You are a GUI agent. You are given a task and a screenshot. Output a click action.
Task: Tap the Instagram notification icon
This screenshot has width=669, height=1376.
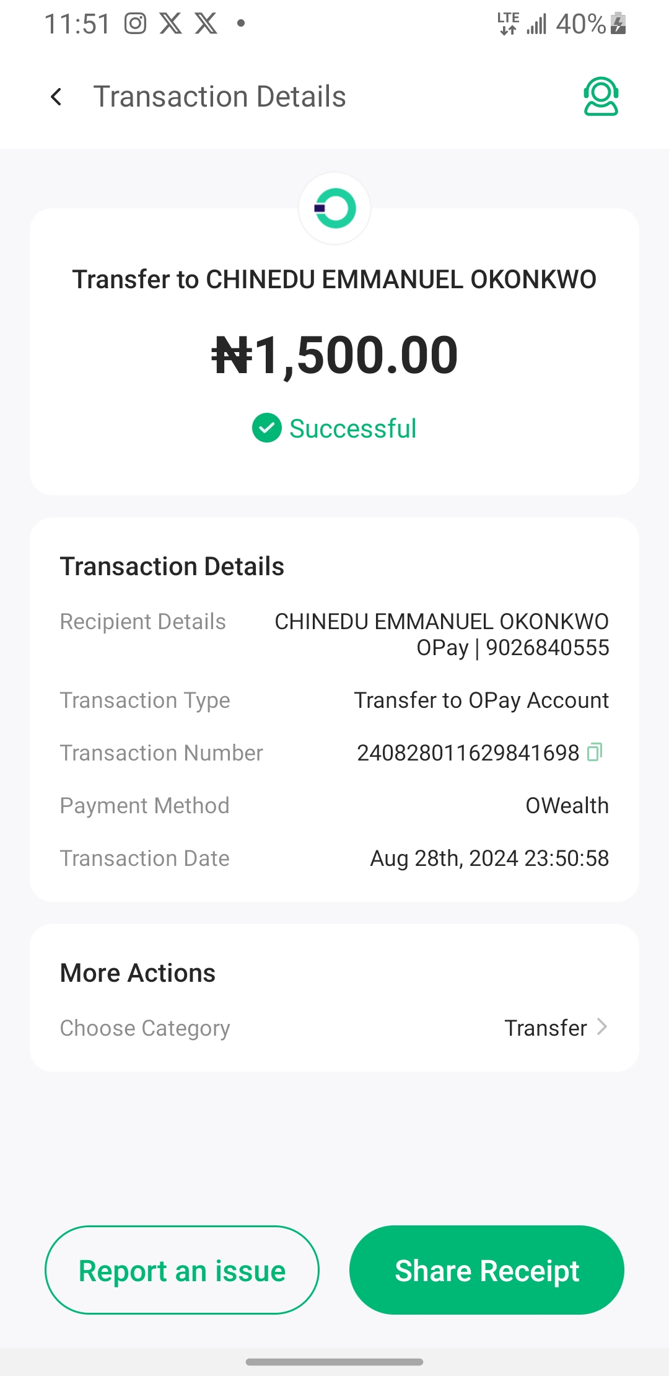(x=135, y=24)
